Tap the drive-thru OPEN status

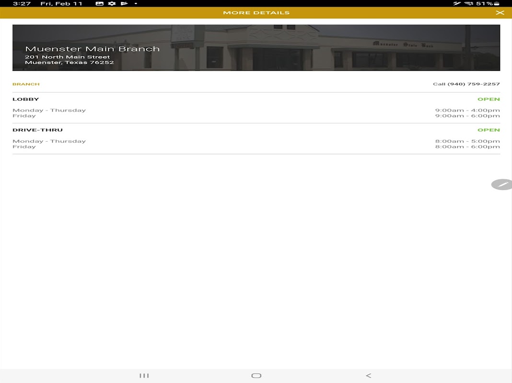pyautogui.click(x=489, y=130)
